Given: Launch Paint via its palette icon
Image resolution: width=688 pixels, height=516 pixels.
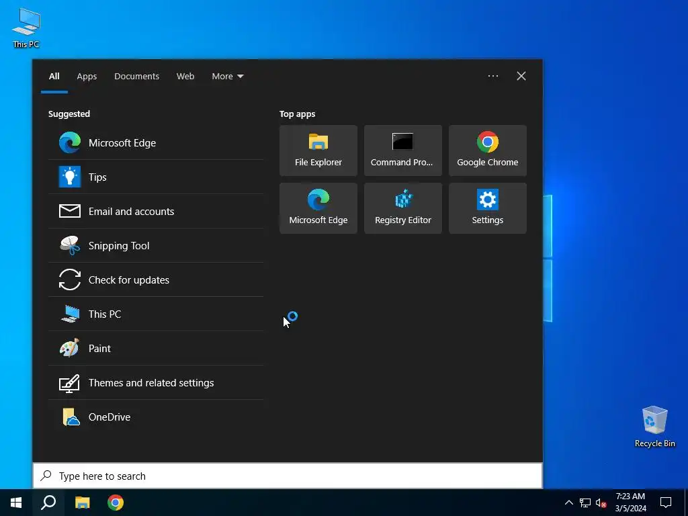Looking at the screenshot, I should [x=70, y=348].
